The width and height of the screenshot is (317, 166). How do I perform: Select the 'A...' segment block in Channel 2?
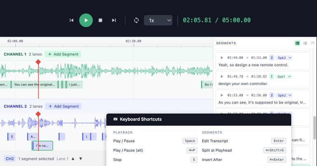[x=33, y=136]
